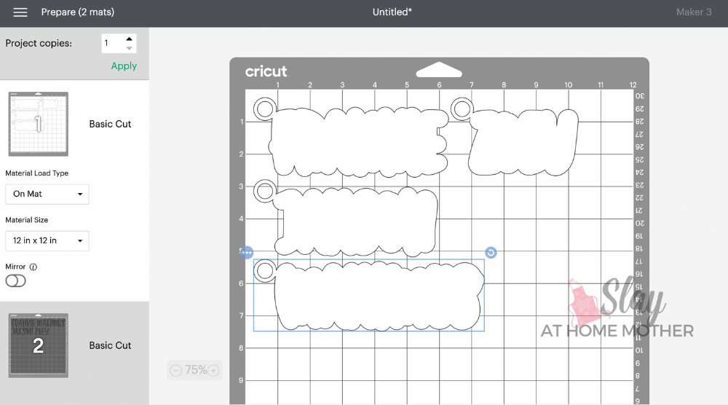Image resolution: width=728 pixels, height=405 pixels.
Task: Select the top-right keychain shape
Action: pyautogui.click(x=515, y=137)
